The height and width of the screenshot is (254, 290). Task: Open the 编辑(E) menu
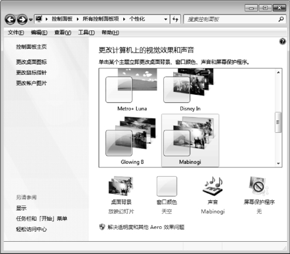click(x=39, y=32)
